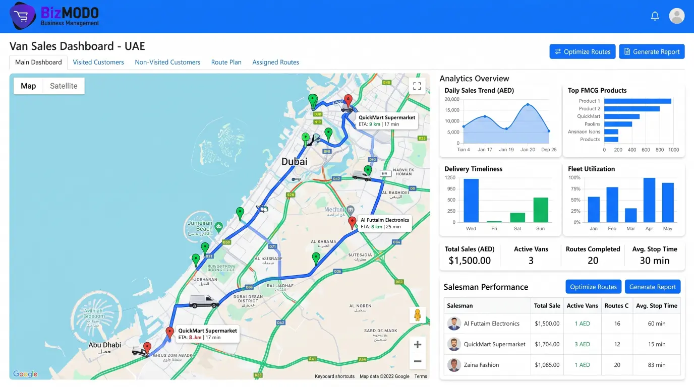Screen dimensions: 694x387
Task: Open the user profile avatar
Action: tap(676, 16)
